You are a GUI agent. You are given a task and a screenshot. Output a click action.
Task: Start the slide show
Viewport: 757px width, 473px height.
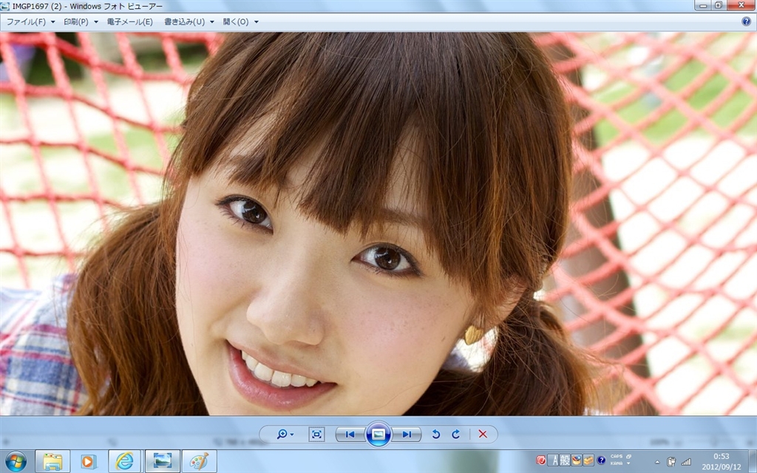pos(378,434)
